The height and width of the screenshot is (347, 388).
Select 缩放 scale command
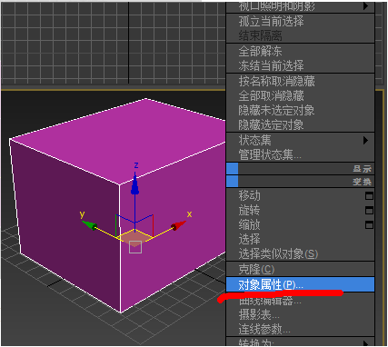[x=300, y=224]
